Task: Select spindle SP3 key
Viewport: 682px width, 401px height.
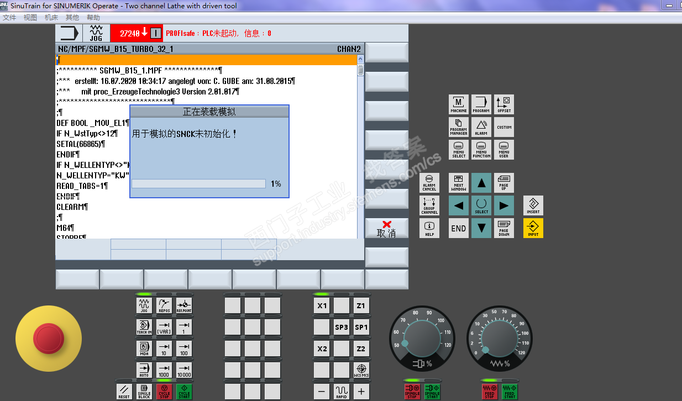Action: [x=342, y=327]
